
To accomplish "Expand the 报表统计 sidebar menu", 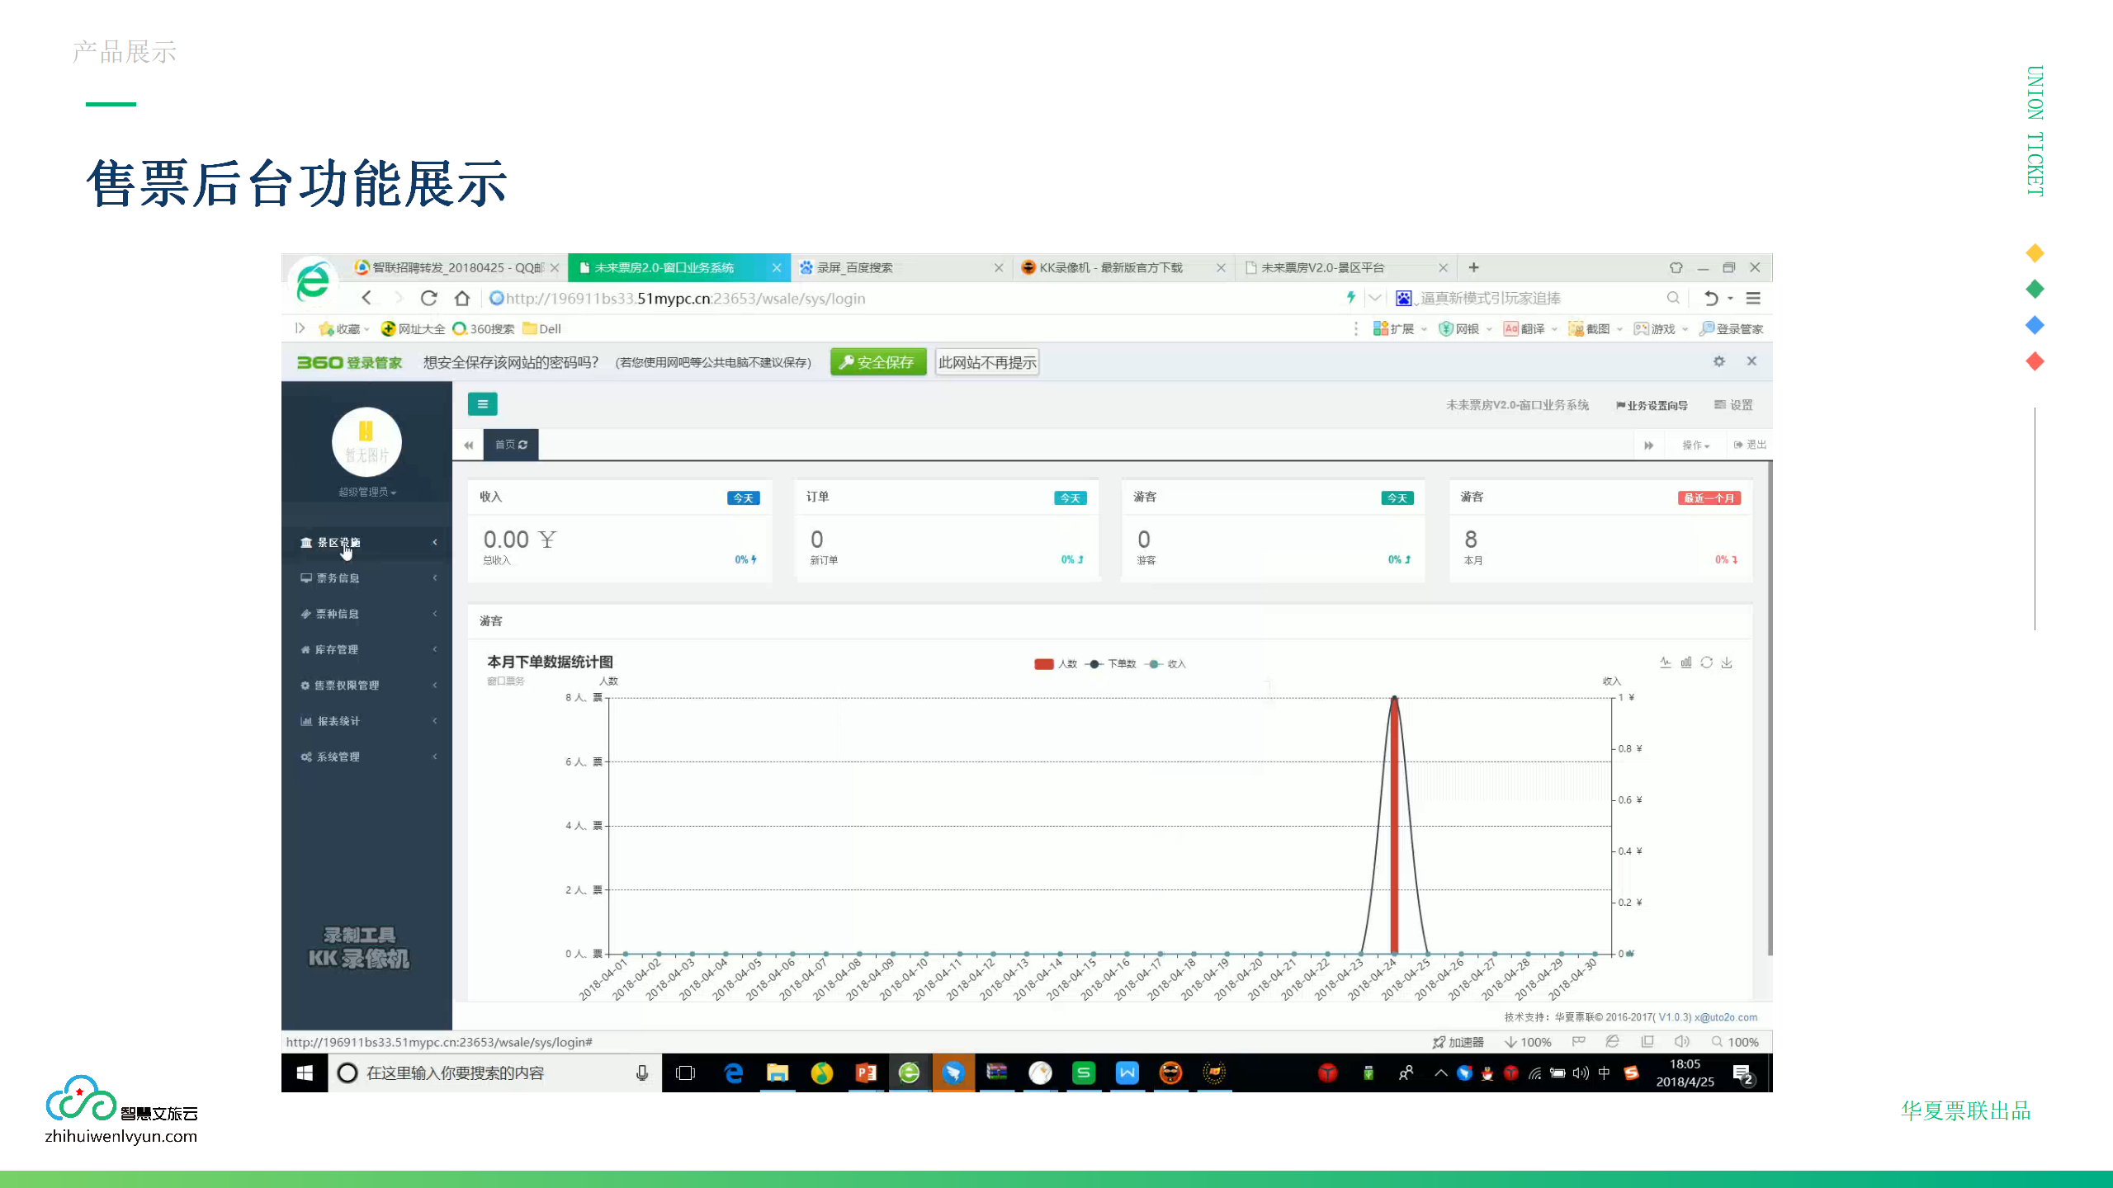I will tap(367, 721).
